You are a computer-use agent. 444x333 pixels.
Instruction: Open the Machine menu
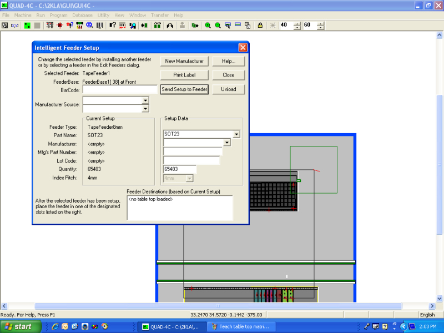[x=23, y=16]
